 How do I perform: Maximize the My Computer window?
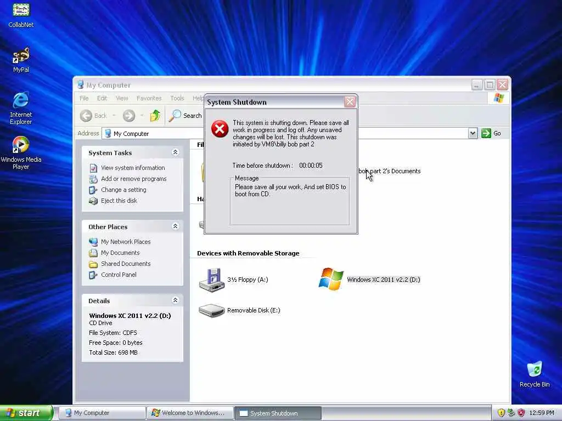coord(490,85)
